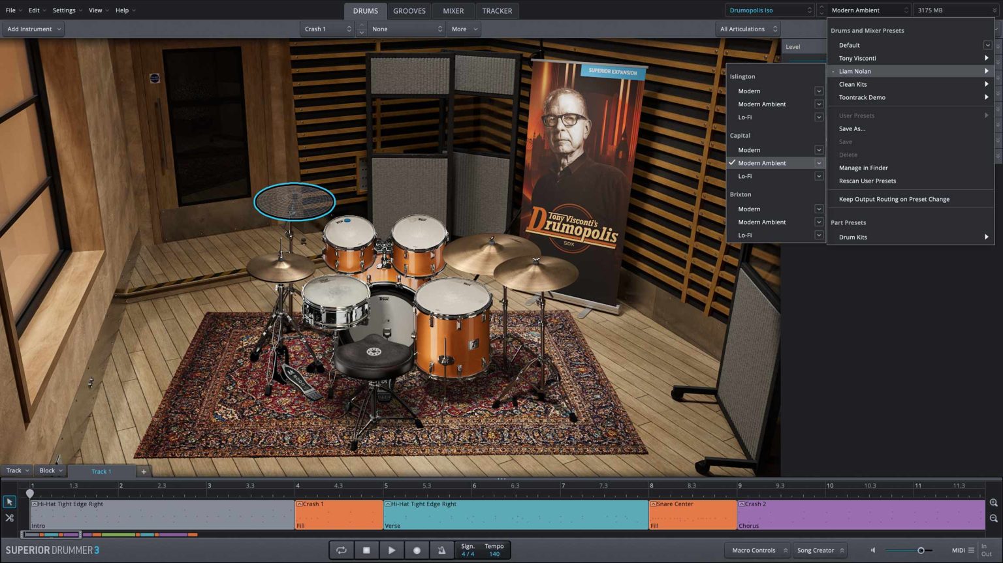
Task: Add a new track with plus button
Action: [x=144, y=471]
